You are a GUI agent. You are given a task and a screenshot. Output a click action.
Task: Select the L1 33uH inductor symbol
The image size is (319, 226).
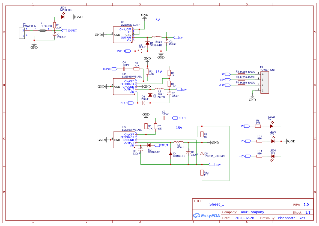(156, 37)
